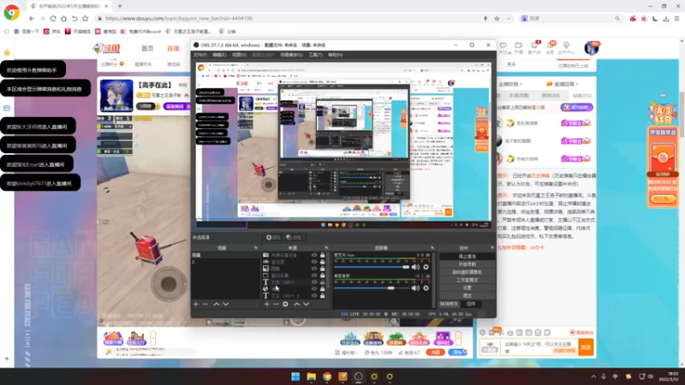This screenshot has width=685, height=385.
Task: Toggle visibility of text (GDI+) 2 source
Action: pos(314,295)
